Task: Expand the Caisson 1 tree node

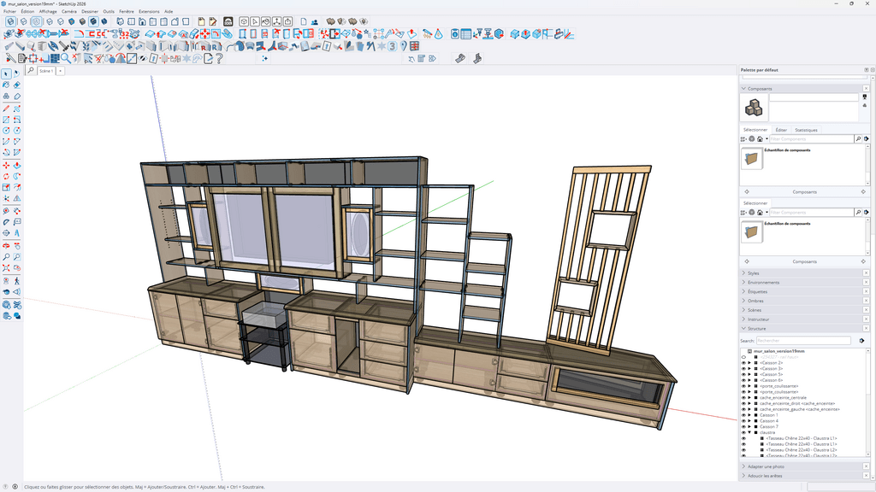Action: tap(749, 415)
